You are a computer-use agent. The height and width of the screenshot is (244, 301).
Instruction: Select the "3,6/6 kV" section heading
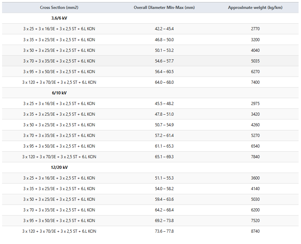[x=59, y=18]
